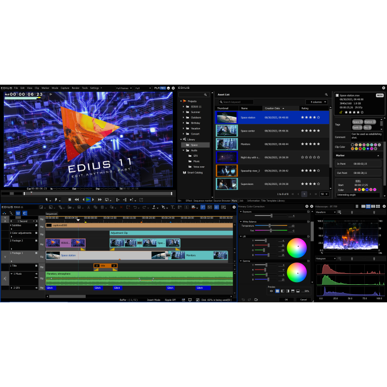The width and height of the screenshot is (387, 387).
Task: Toggle REC mode in the player
Action: click(163, 88)
